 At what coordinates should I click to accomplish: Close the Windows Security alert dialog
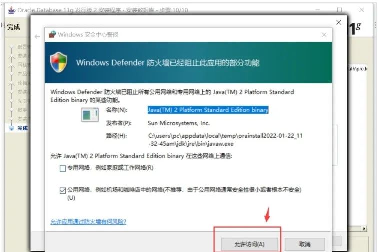pos(324,35)
